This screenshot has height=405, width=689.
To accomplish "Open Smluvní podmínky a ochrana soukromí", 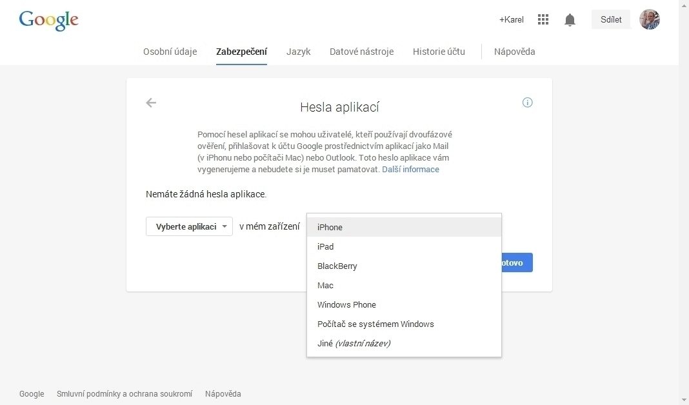I will tap(125, 393).
